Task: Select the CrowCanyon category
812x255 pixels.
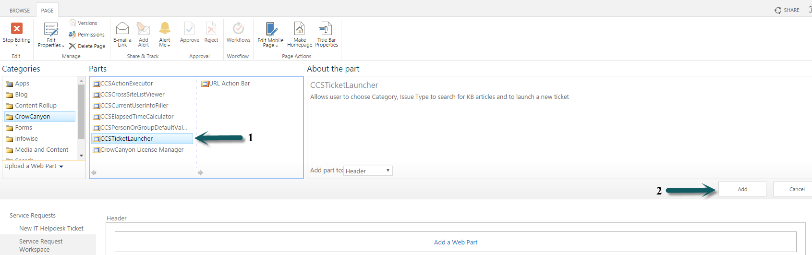Action: (40, 117)
